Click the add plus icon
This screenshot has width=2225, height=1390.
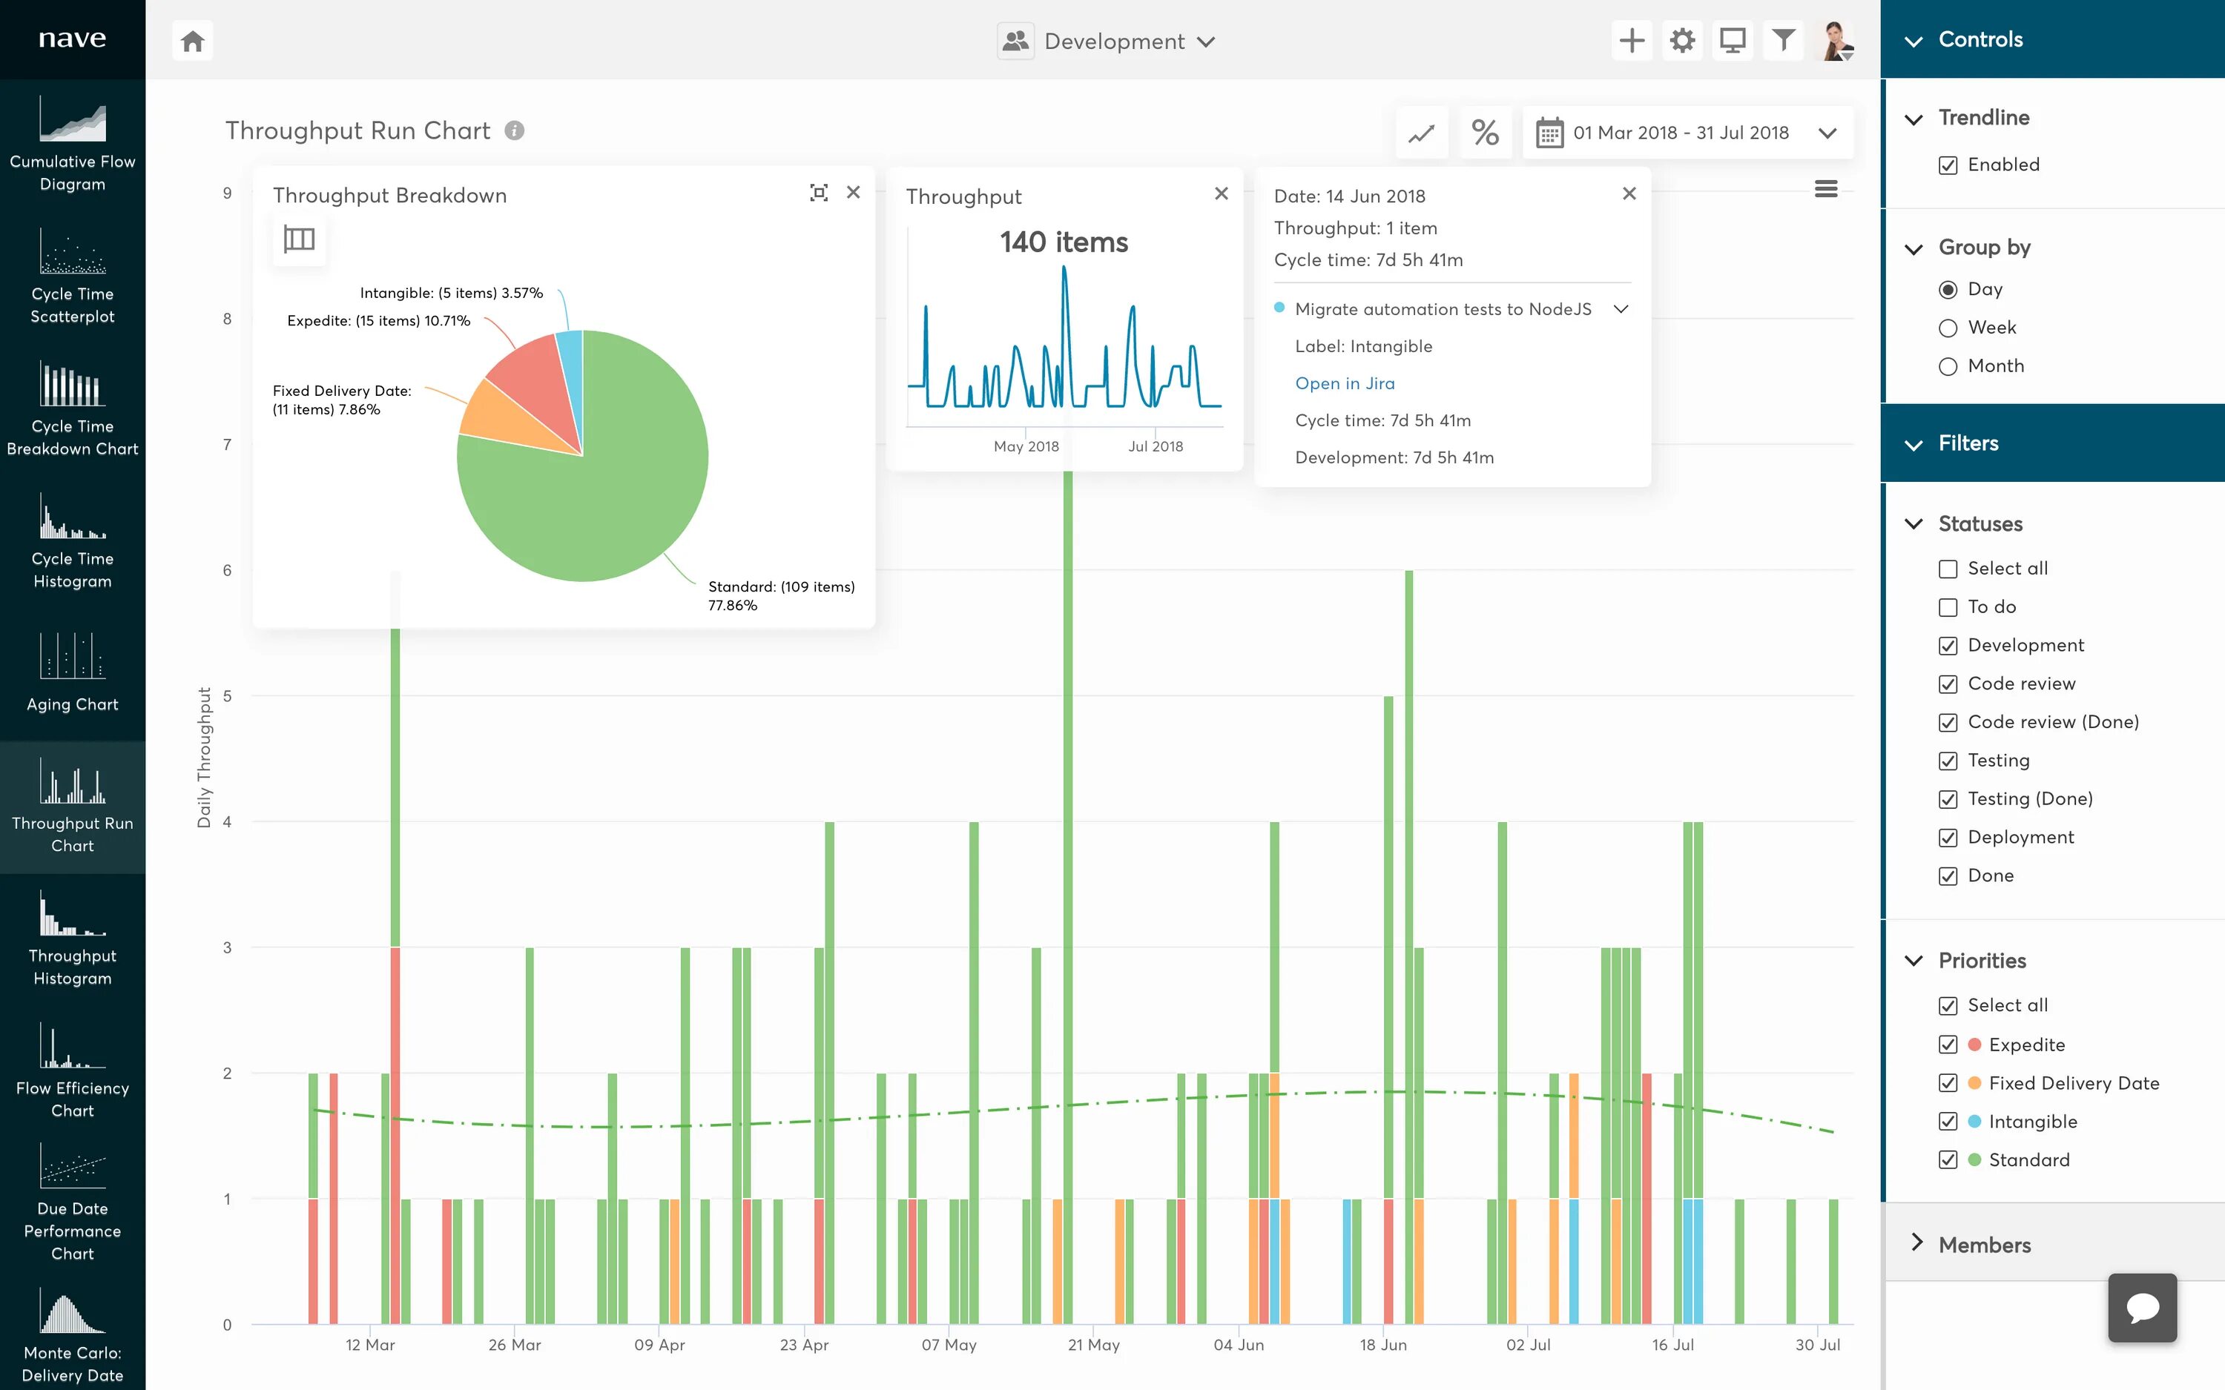point(1631,41)
